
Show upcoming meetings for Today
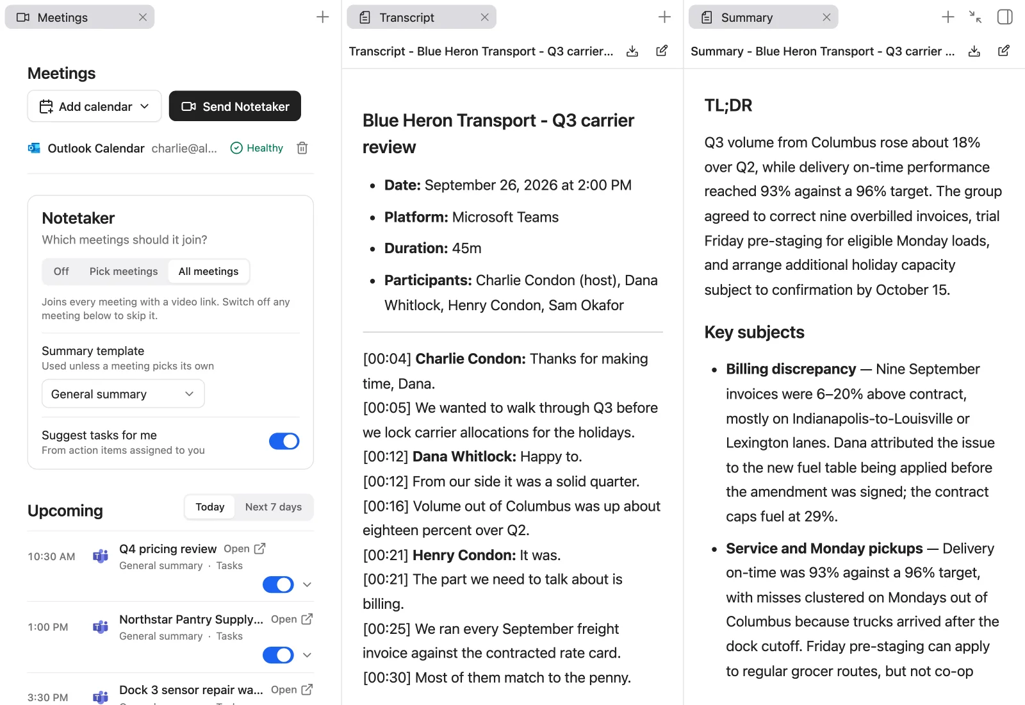[210, 507]
